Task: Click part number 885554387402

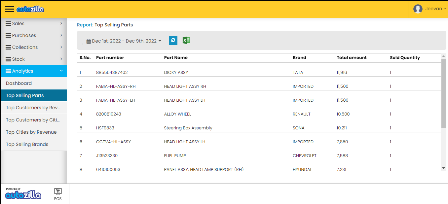Action: click(x=112, y=72)
